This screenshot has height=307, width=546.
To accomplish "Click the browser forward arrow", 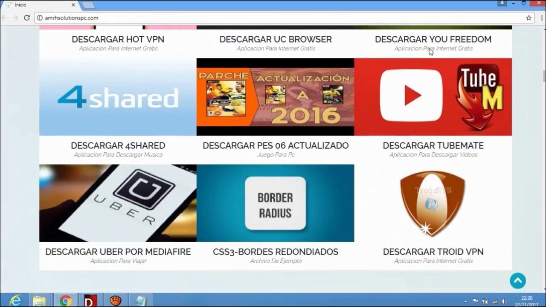I will [x=15, y=18].
